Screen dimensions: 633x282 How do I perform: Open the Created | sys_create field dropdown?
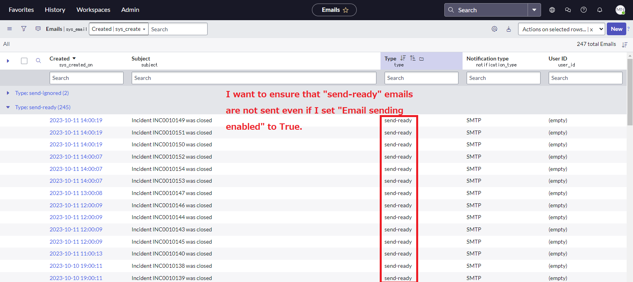pos(119,29)
